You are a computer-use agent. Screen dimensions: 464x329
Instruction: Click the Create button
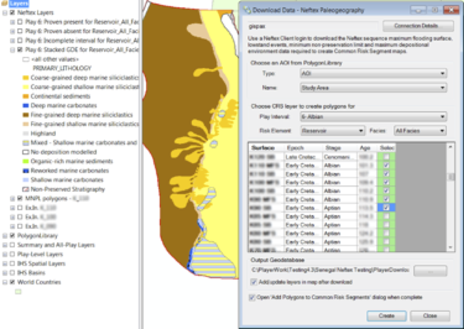coord(387,316)
